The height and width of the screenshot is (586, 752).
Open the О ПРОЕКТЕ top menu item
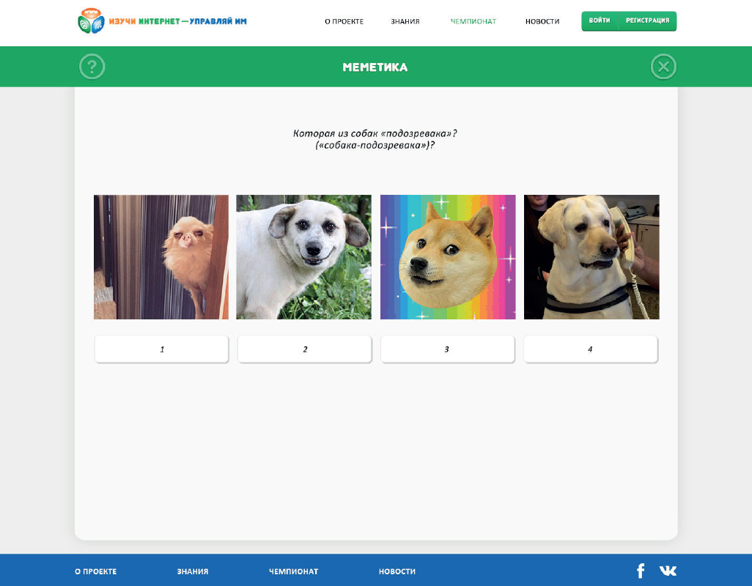344,21
